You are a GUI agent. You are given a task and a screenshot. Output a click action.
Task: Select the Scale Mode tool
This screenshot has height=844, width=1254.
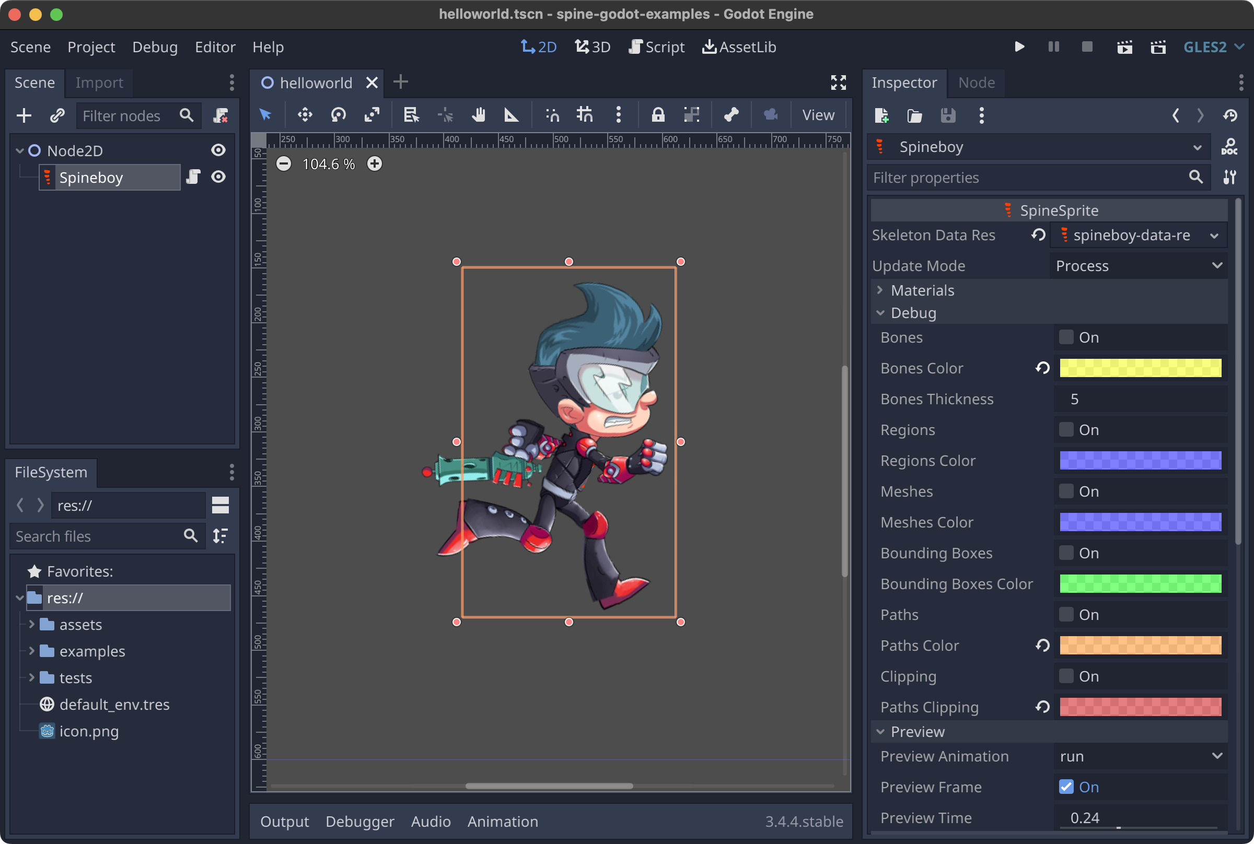click(371, 115)
